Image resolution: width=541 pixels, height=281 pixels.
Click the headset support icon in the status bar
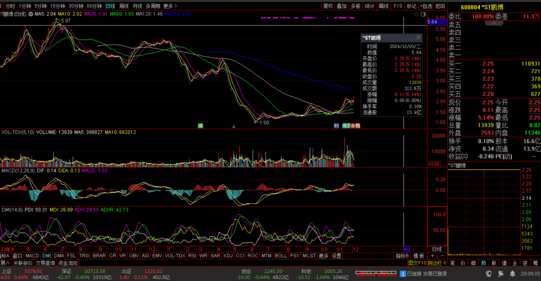488,274
